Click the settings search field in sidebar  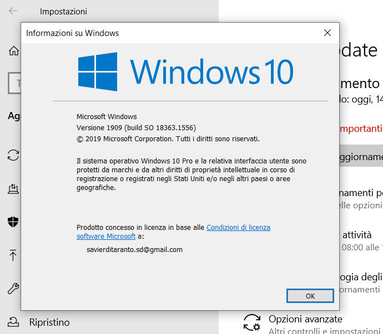pos(14,83)
